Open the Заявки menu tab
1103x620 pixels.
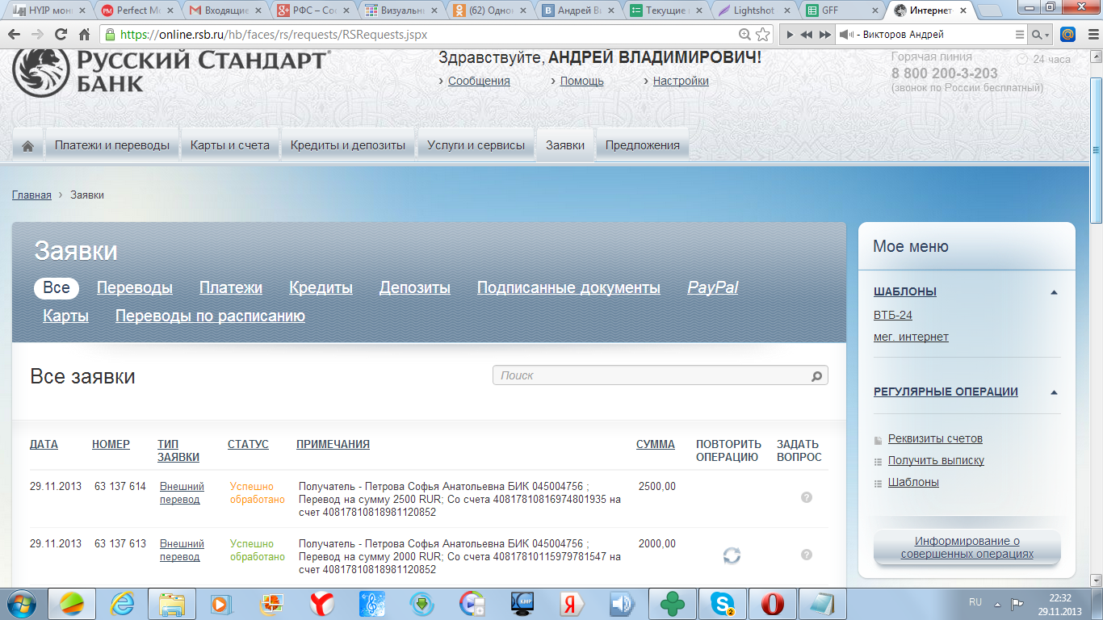tap(565, 146)
